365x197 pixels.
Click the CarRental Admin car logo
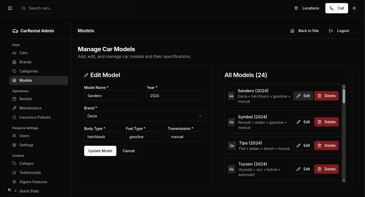coord(15,31)
